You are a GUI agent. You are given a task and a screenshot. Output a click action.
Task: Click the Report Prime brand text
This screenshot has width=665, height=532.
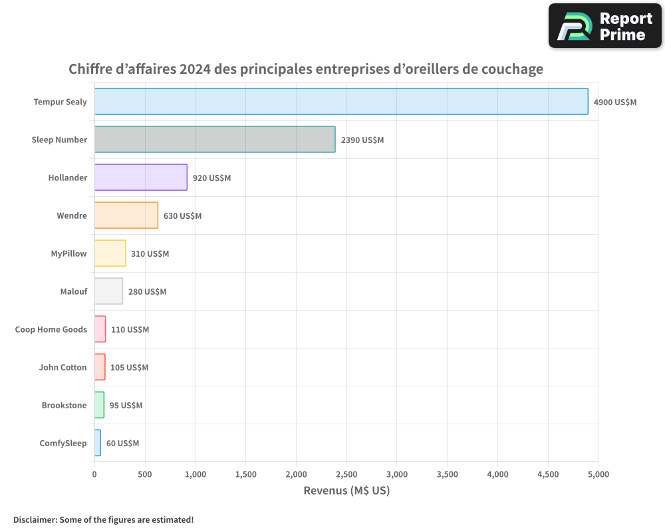point(626,27)
